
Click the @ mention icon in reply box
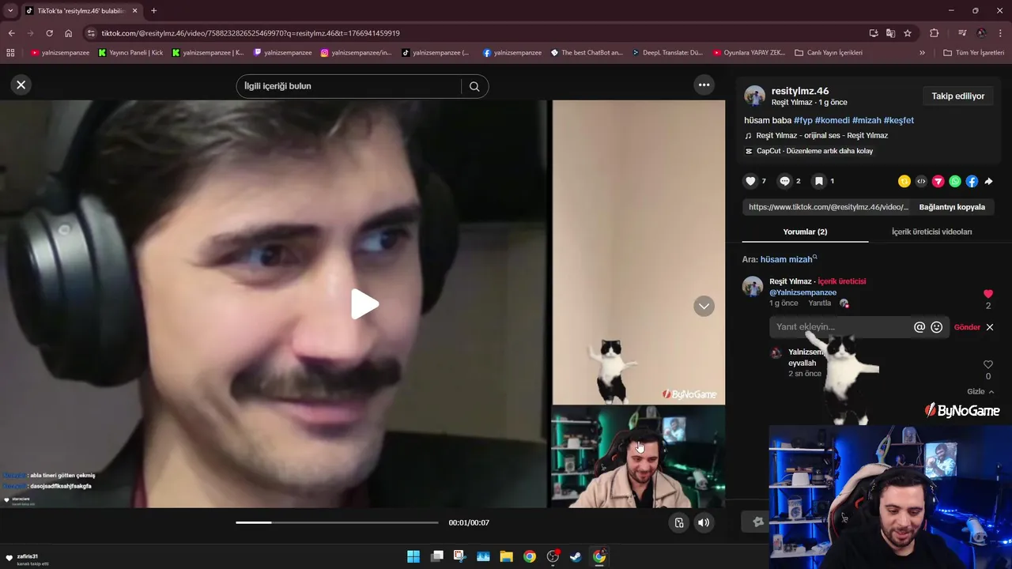(x=919, y=327)
